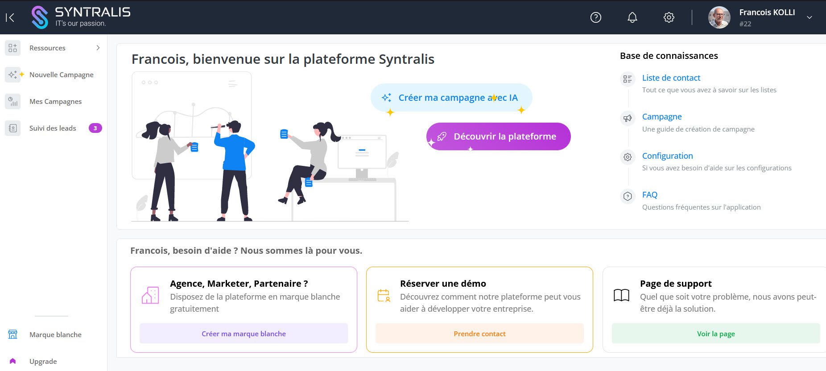The width and height of the screenshot is (826, 371).
Task: Click Base de connaissances heading
Action: click(x=669, y=56)
